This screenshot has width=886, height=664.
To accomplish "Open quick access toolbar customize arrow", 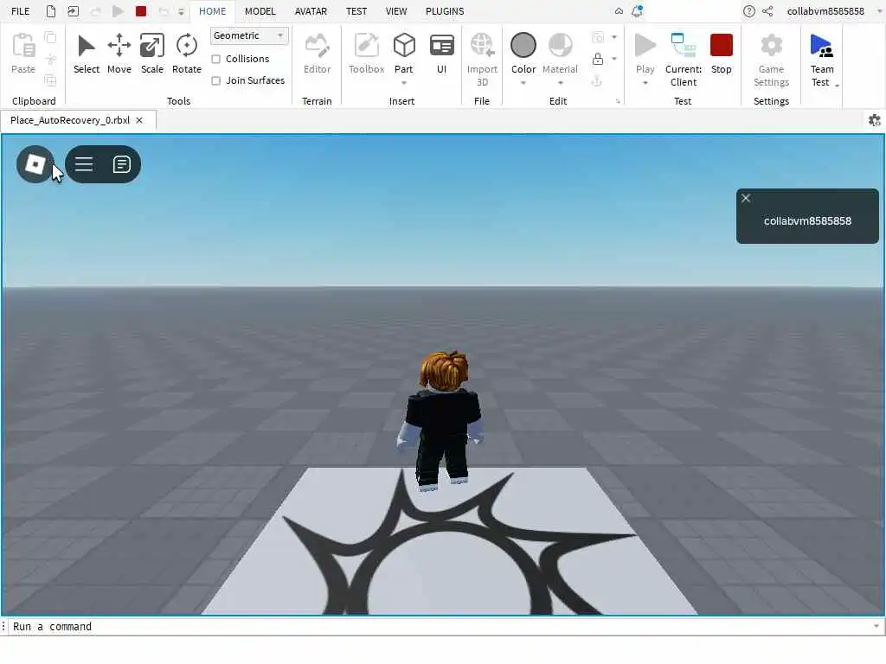I will (x=182, y=11).
